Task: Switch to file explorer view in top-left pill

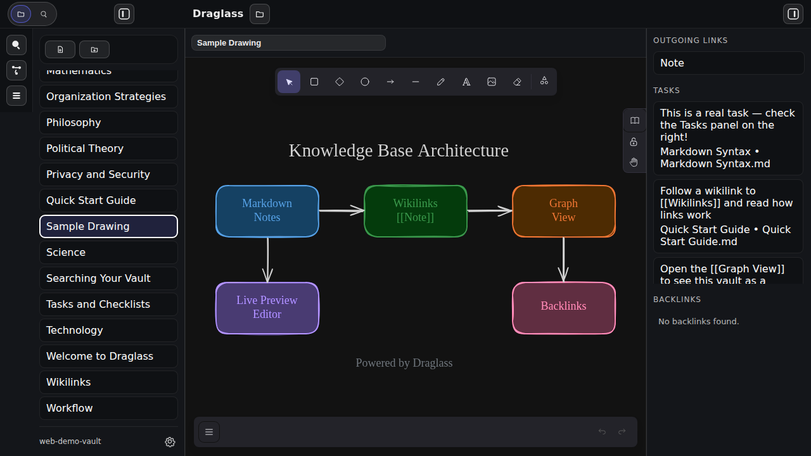Action: tap(21, 14)
